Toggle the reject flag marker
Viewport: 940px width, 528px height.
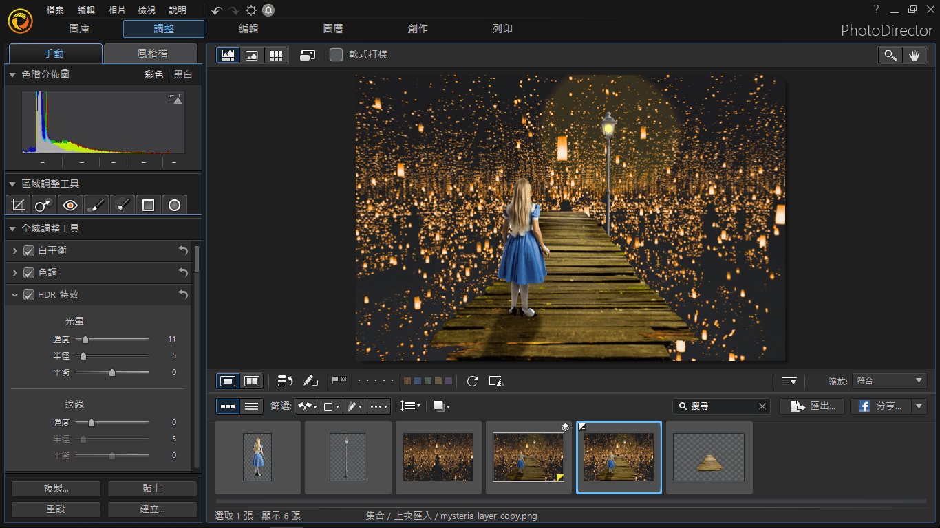[343, 380]
